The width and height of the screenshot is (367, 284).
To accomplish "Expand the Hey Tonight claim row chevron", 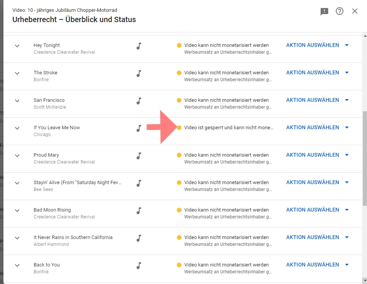I will pos(17,46).
